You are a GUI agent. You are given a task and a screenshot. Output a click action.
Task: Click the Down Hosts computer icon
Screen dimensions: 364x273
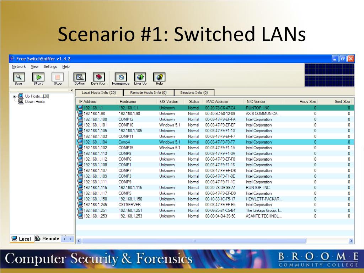point(21,101)
